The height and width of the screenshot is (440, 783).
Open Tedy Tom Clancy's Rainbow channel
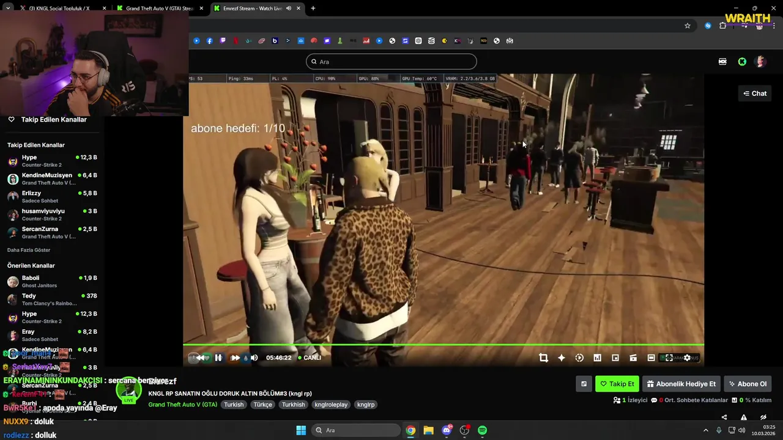(x=52, y=299)
